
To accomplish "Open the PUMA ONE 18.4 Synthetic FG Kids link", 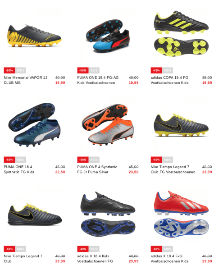I will (19, 169).
